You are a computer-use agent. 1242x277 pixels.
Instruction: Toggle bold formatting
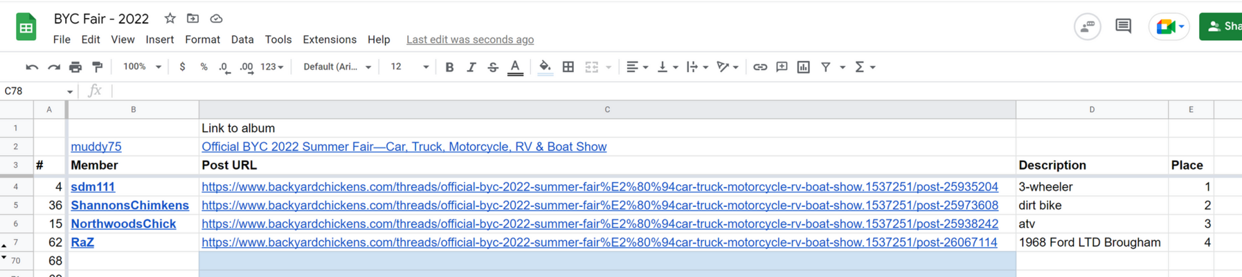click(449, 67)
